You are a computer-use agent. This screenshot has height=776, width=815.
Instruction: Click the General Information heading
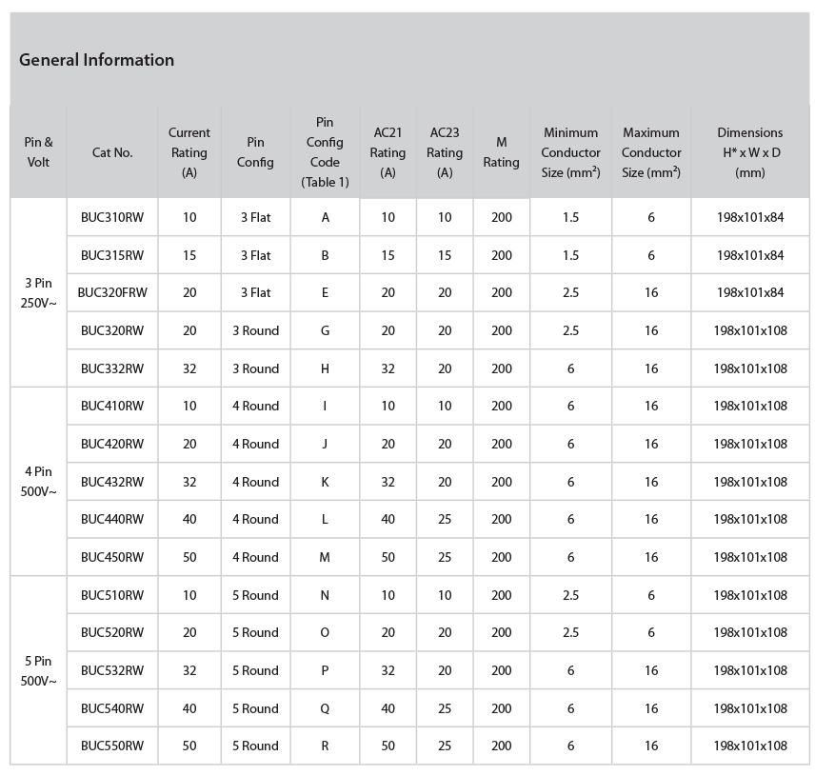tap(96, 60)
